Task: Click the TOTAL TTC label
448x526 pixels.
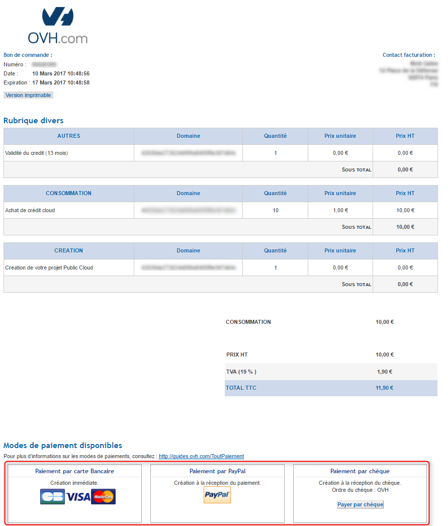Action: (x=241, y=388)
